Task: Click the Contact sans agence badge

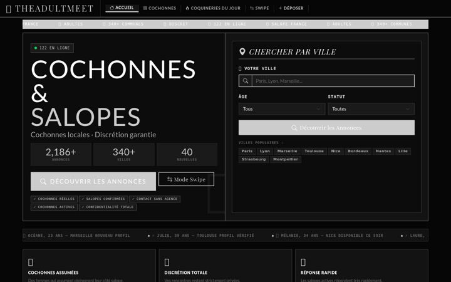Action: click(155, 199)
